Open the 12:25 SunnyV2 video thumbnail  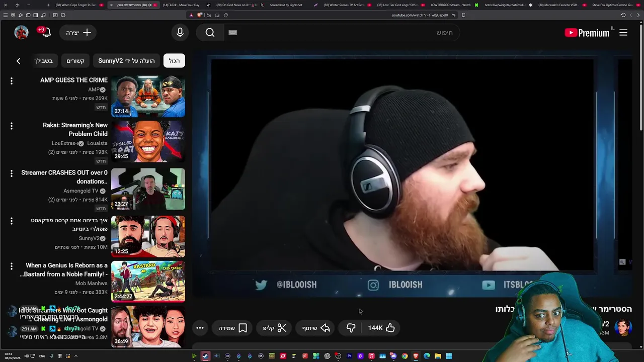pyautogui.click(x=148, y=236)
